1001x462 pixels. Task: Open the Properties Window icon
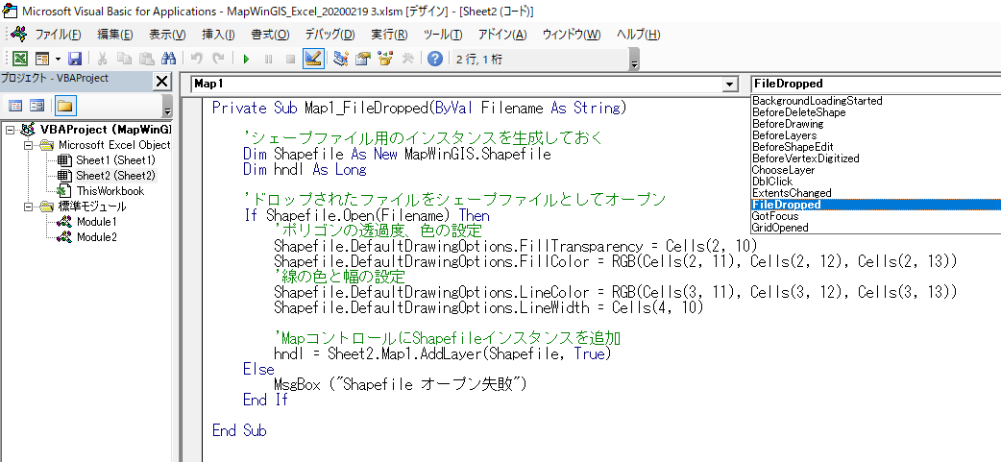point(363,60)
